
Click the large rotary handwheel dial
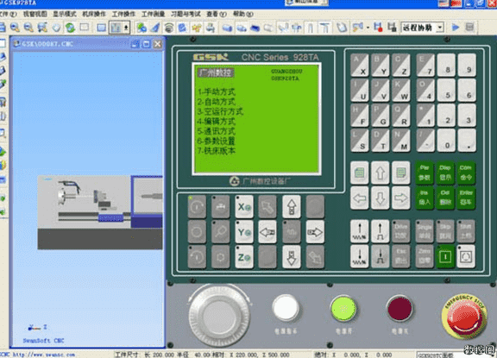[x=218, y=315]
